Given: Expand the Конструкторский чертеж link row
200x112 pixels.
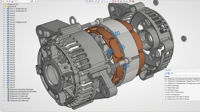Looking at the screenshot, I should [x=166, y=79].
